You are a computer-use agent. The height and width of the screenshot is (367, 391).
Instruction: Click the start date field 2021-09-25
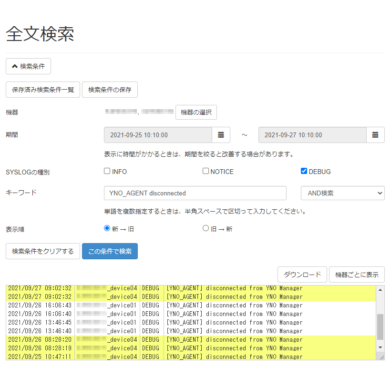click(157, 135)
